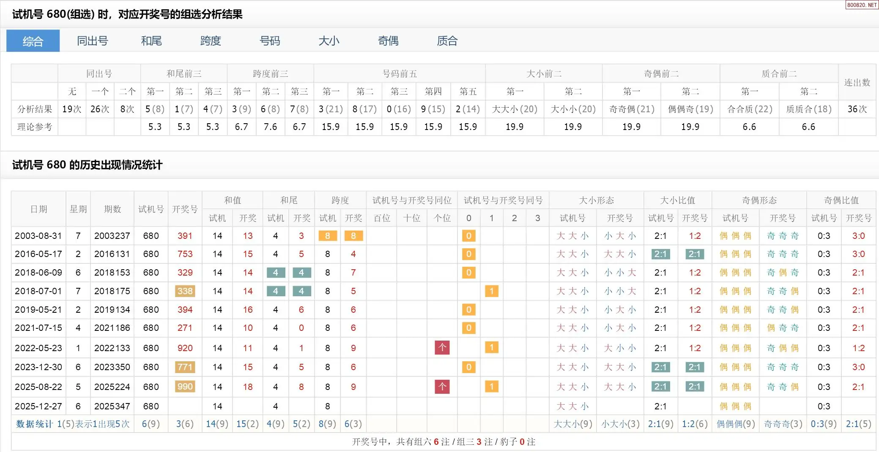
Task: Click the 期数 column header
Action: click(x=112, y=209)
